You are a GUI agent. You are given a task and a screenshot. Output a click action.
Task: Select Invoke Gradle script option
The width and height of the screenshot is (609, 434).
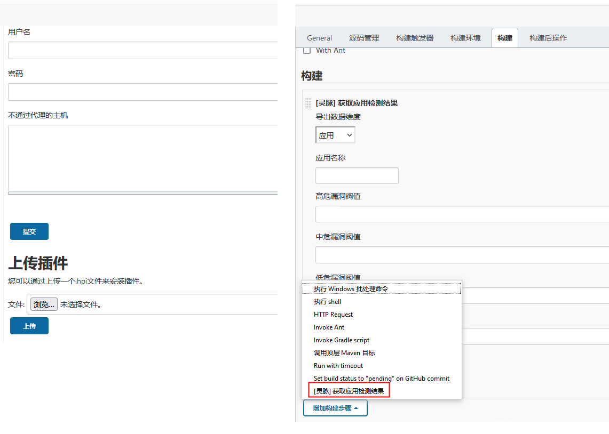pyautogui.click(x=342, y=340)
